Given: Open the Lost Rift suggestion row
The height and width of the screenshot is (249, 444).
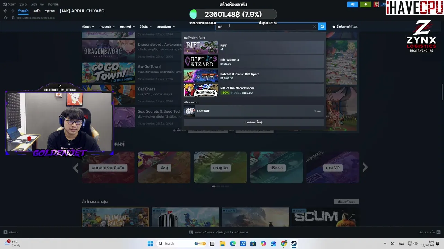Looking at the screenshot, I should (254, 111).
